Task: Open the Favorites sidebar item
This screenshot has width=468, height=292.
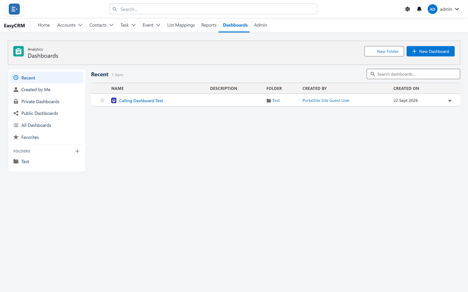Action: click(47, 137)
